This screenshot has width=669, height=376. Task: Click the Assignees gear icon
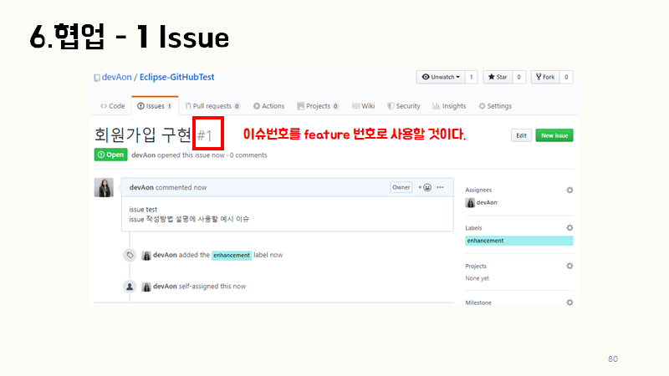point(569,191)
